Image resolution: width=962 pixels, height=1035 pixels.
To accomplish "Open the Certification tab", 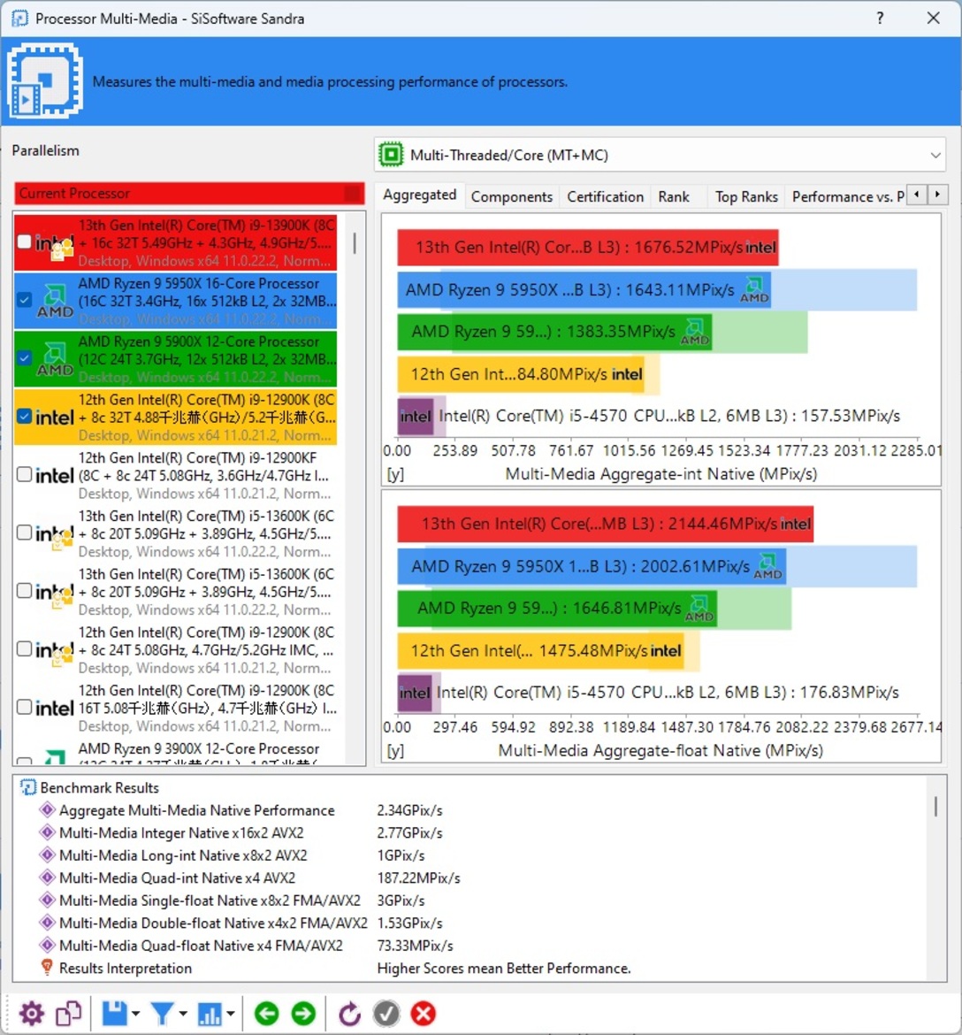I will (x=605, y=196).
